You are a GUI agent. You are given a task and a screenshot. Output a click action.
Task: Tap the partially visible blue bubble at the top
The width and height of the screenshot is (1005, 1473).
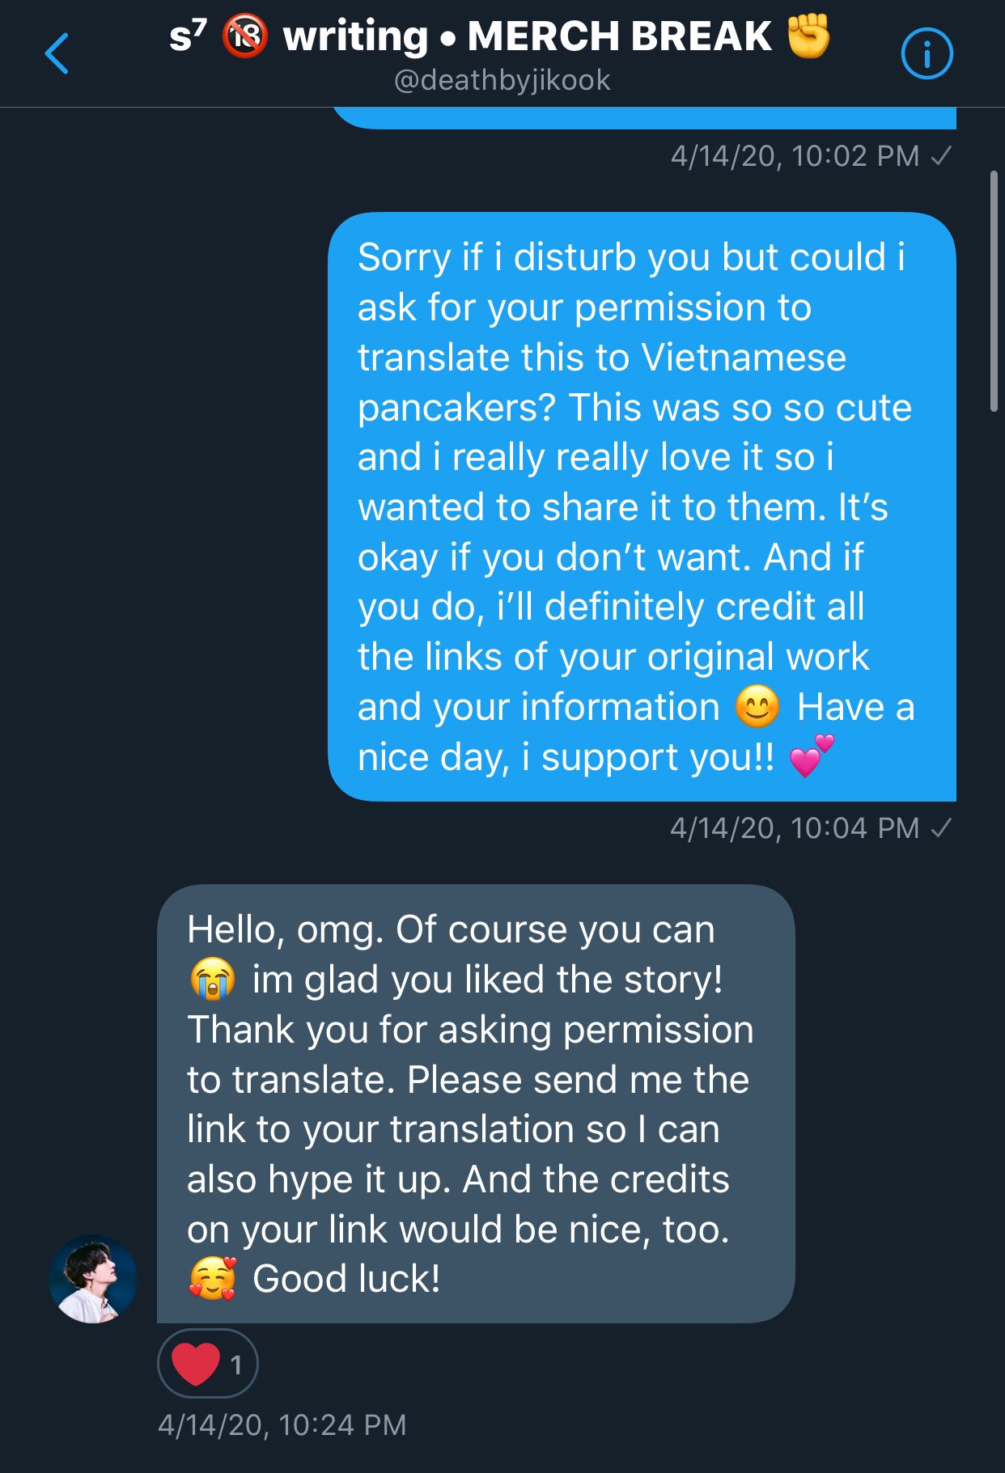click(x=643, y=118)
